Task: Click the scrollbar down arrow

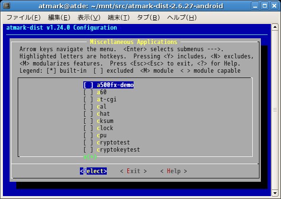Action: pyautogui.click(x=275, y=193)
